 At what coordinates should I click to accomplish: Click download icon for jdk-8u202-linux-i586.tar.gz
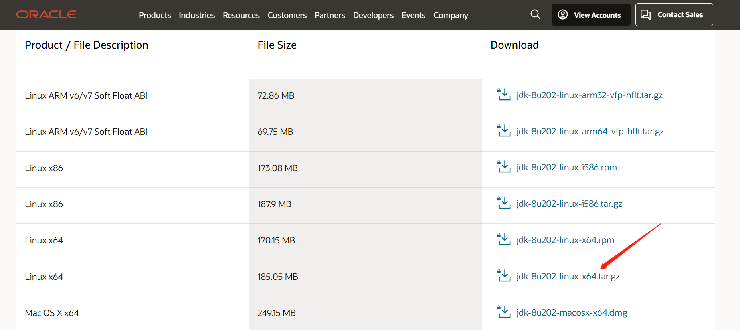[x=504, y=203]
